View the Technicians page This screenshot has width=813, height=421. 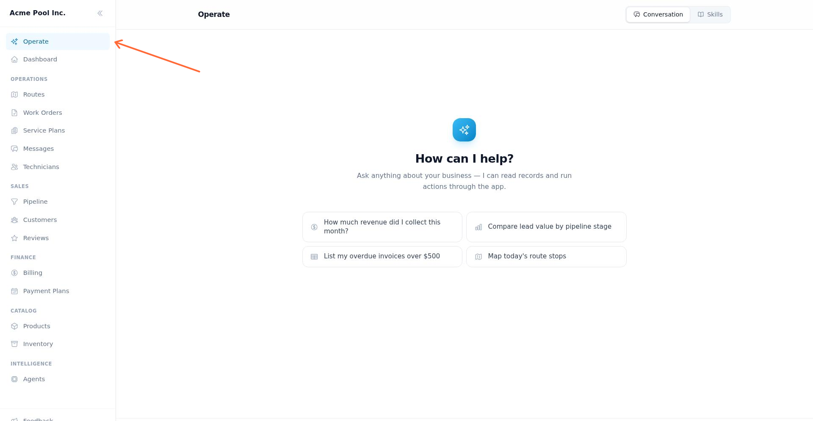click(58, 167)
